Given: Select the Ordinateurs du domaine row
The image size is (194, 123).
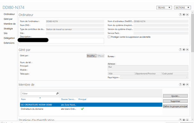Looking at the screenshot, I should 91,109.
